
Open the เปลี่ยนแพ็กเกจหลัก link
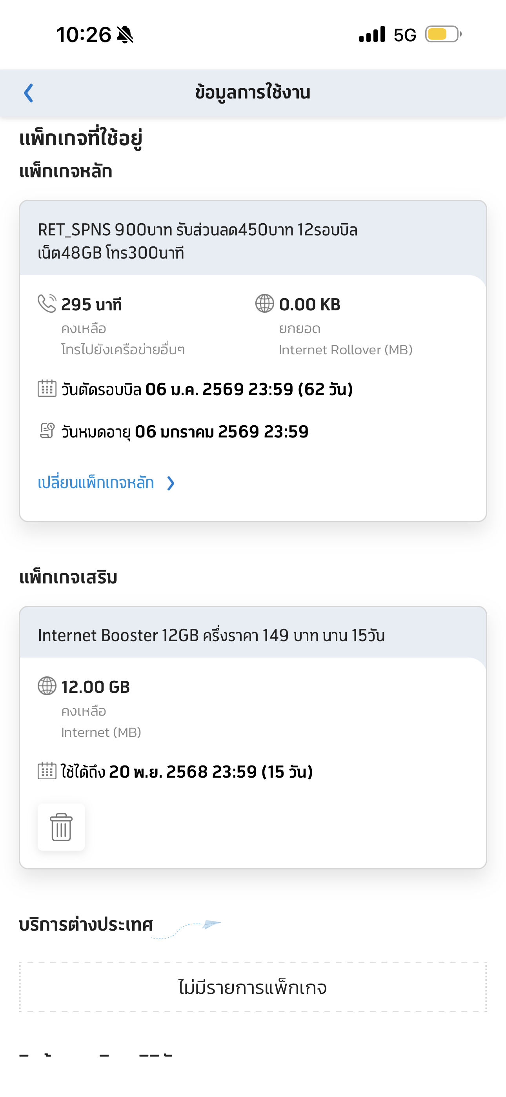[96, 483]
